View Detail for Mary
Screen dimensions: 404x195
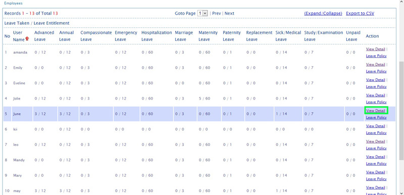coord(375,172)
